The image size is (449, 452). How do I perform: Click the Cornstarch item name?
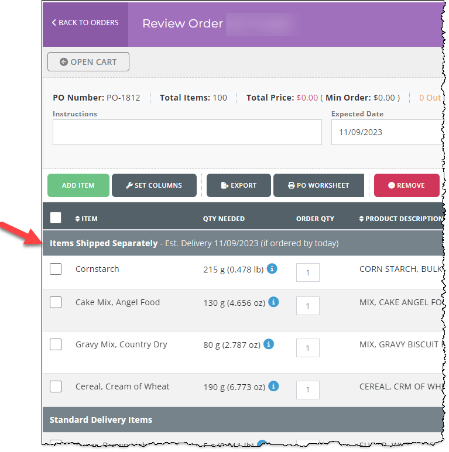click(97, 269)
